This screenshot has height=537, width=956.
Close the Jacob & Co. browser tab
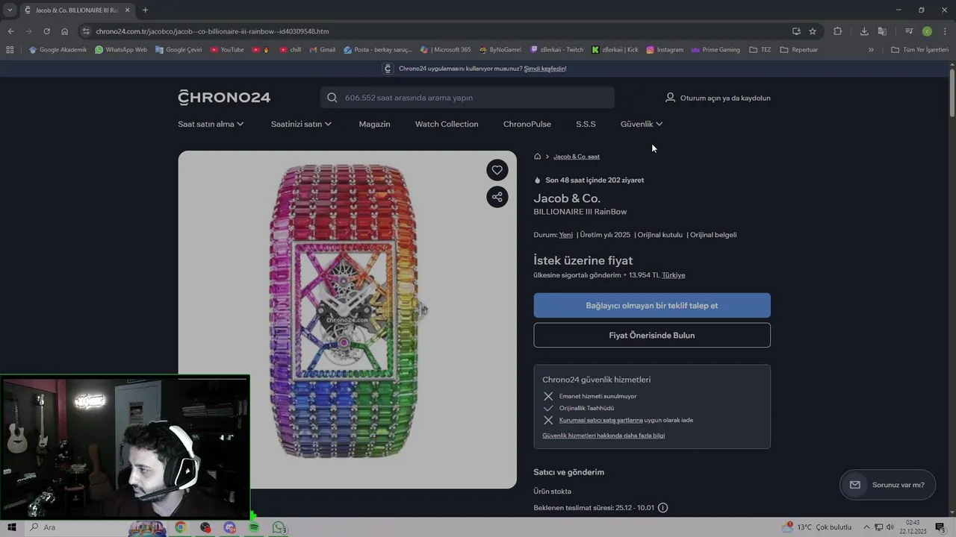point(128,10)
